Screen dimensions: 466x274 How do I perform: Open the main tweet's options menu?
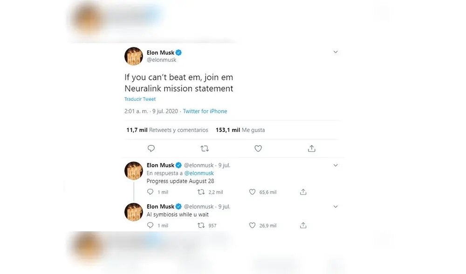click(x=336, y=52)
